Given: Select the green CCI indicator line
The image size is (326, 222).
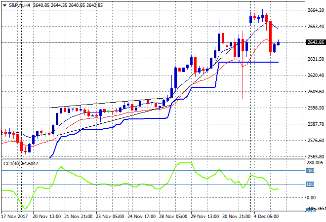Looking at the screenshot, I should (x=140, y=185).
